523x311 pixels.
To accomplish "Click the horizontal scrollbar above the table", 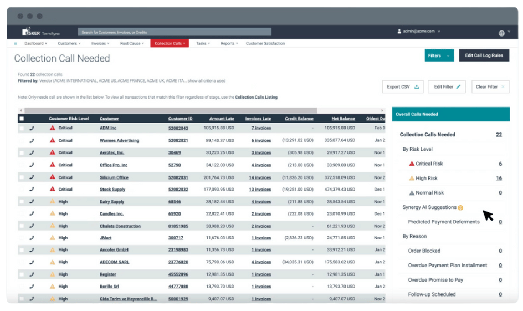I will pos(171,110).
